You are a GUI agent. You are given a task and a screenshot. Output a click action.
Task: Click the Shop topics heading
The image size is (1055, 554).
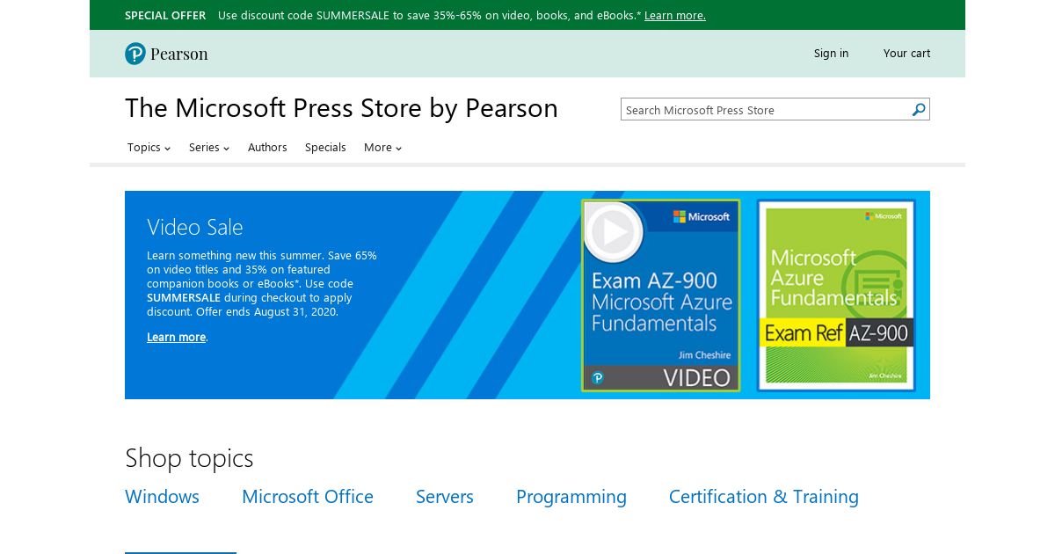189,458
